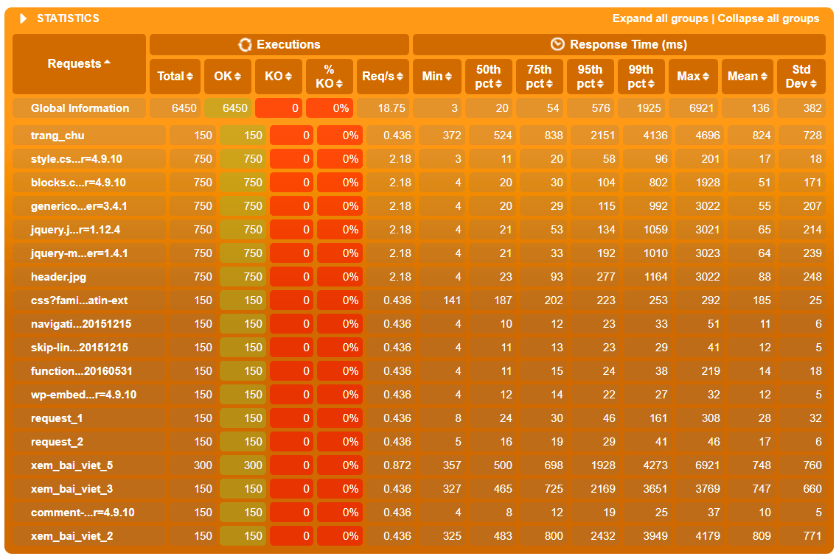Sort by 75th pct column
Viewport: 839px width, 556px height.
pos(540,77)
